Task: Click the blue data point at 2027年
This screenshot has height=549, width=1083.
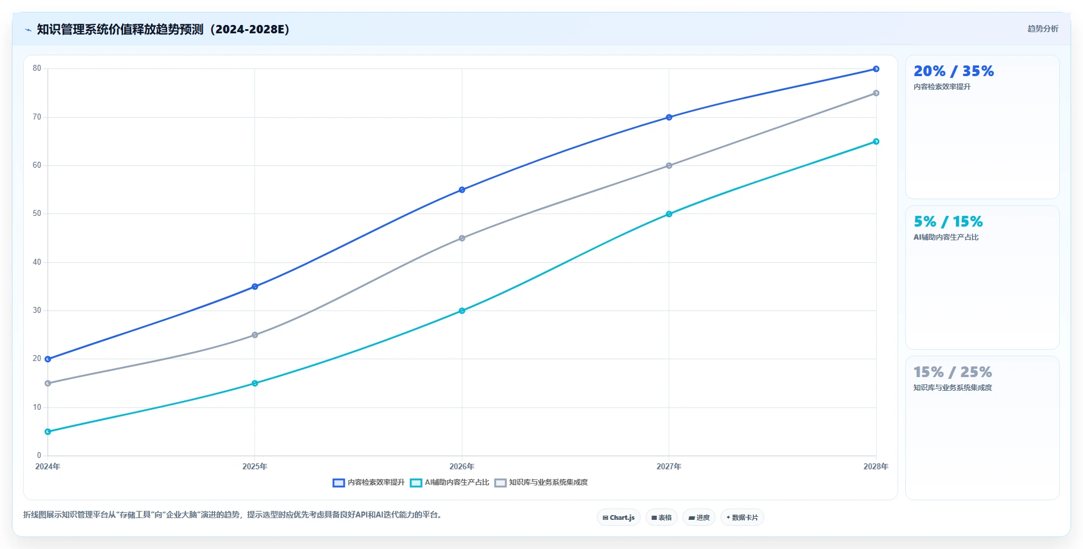Action: (x=669, y=117)
